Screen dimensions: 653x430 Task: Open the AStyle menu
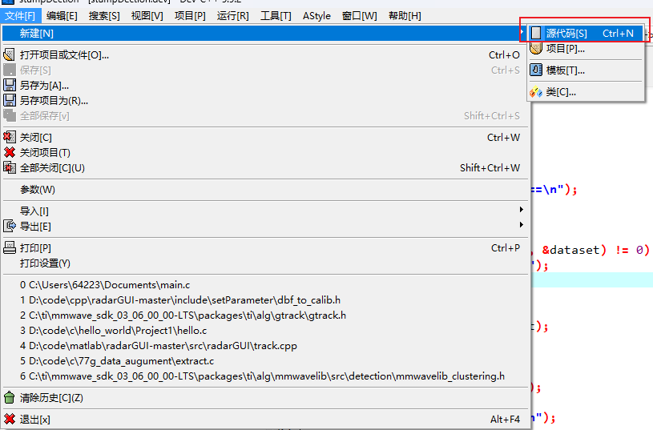(316, 16)
